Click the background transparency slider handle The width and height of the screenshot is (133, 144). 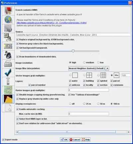coord(73,51)
